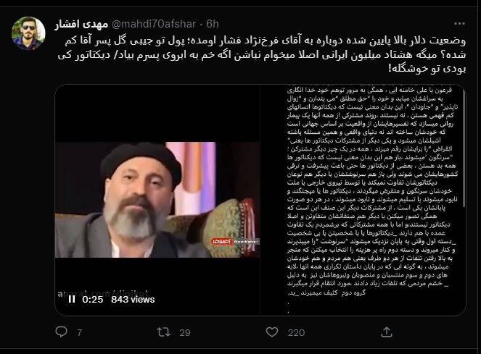The image size is (481, 354).
Task: Share the tweet via upload icon
Action: (387, 332)
